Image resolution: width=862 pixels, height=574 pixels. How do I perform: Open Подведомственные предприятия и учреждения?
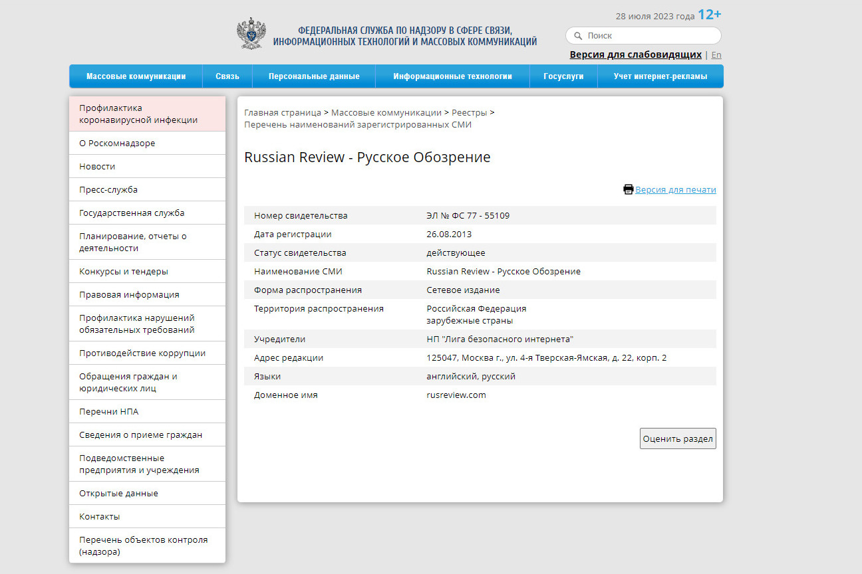coord(147,464)
